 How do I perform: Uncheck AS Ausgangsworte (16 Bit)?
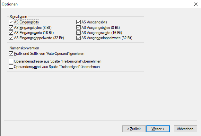click(79, 33)
